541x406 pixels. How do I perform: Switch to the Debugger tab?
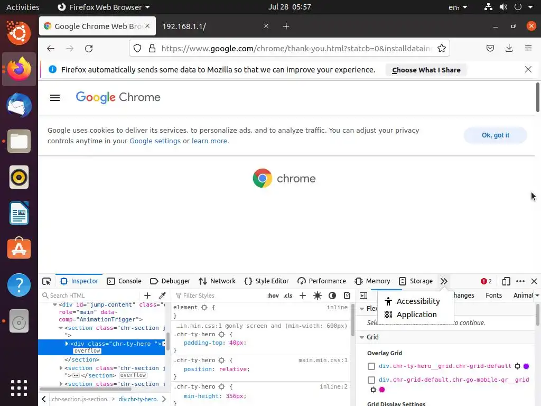(170, 281)
